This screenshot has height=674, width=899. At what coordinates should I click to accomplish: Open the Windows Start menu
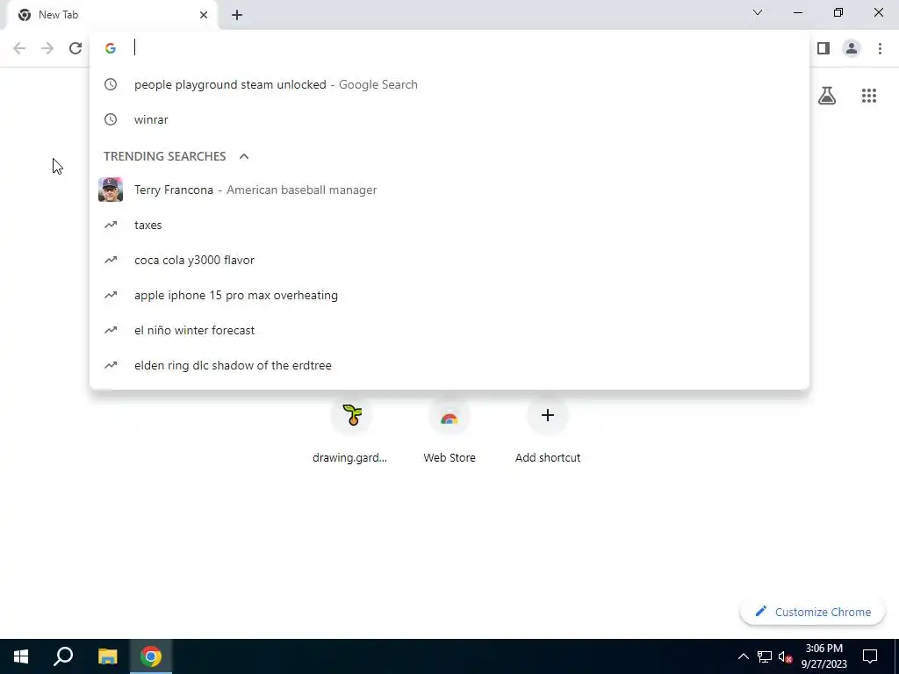[21, 656]
